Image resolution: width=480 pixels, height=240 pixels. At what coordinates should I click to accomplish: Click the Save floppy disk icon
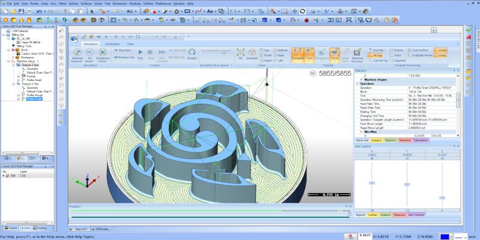point(21,11)
